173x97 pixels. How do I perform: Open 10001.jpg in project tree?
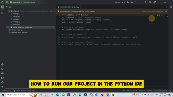16,14
